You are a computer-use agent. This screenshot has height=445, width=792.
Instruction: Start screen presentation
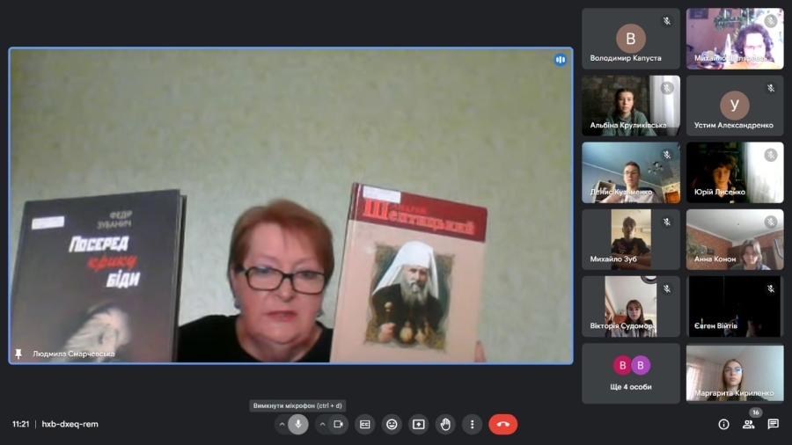[419, 424]
